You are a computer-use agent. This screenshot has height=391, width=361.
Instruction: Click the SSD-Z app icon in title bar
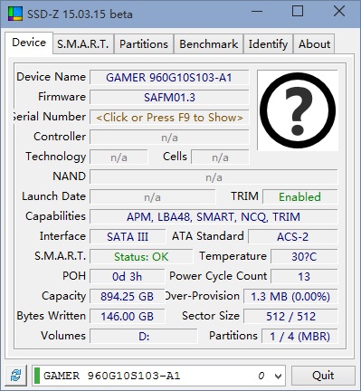point(15,14)
